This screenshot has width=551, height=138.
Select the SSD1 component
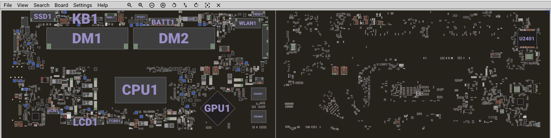(43, 16)
